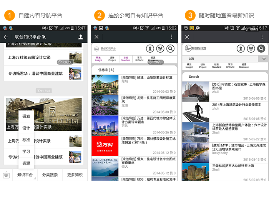Screen dimensions: 269x200
Task: Tap the 联创知识平台 logo in third phone
Action: [x=196, y=48]
